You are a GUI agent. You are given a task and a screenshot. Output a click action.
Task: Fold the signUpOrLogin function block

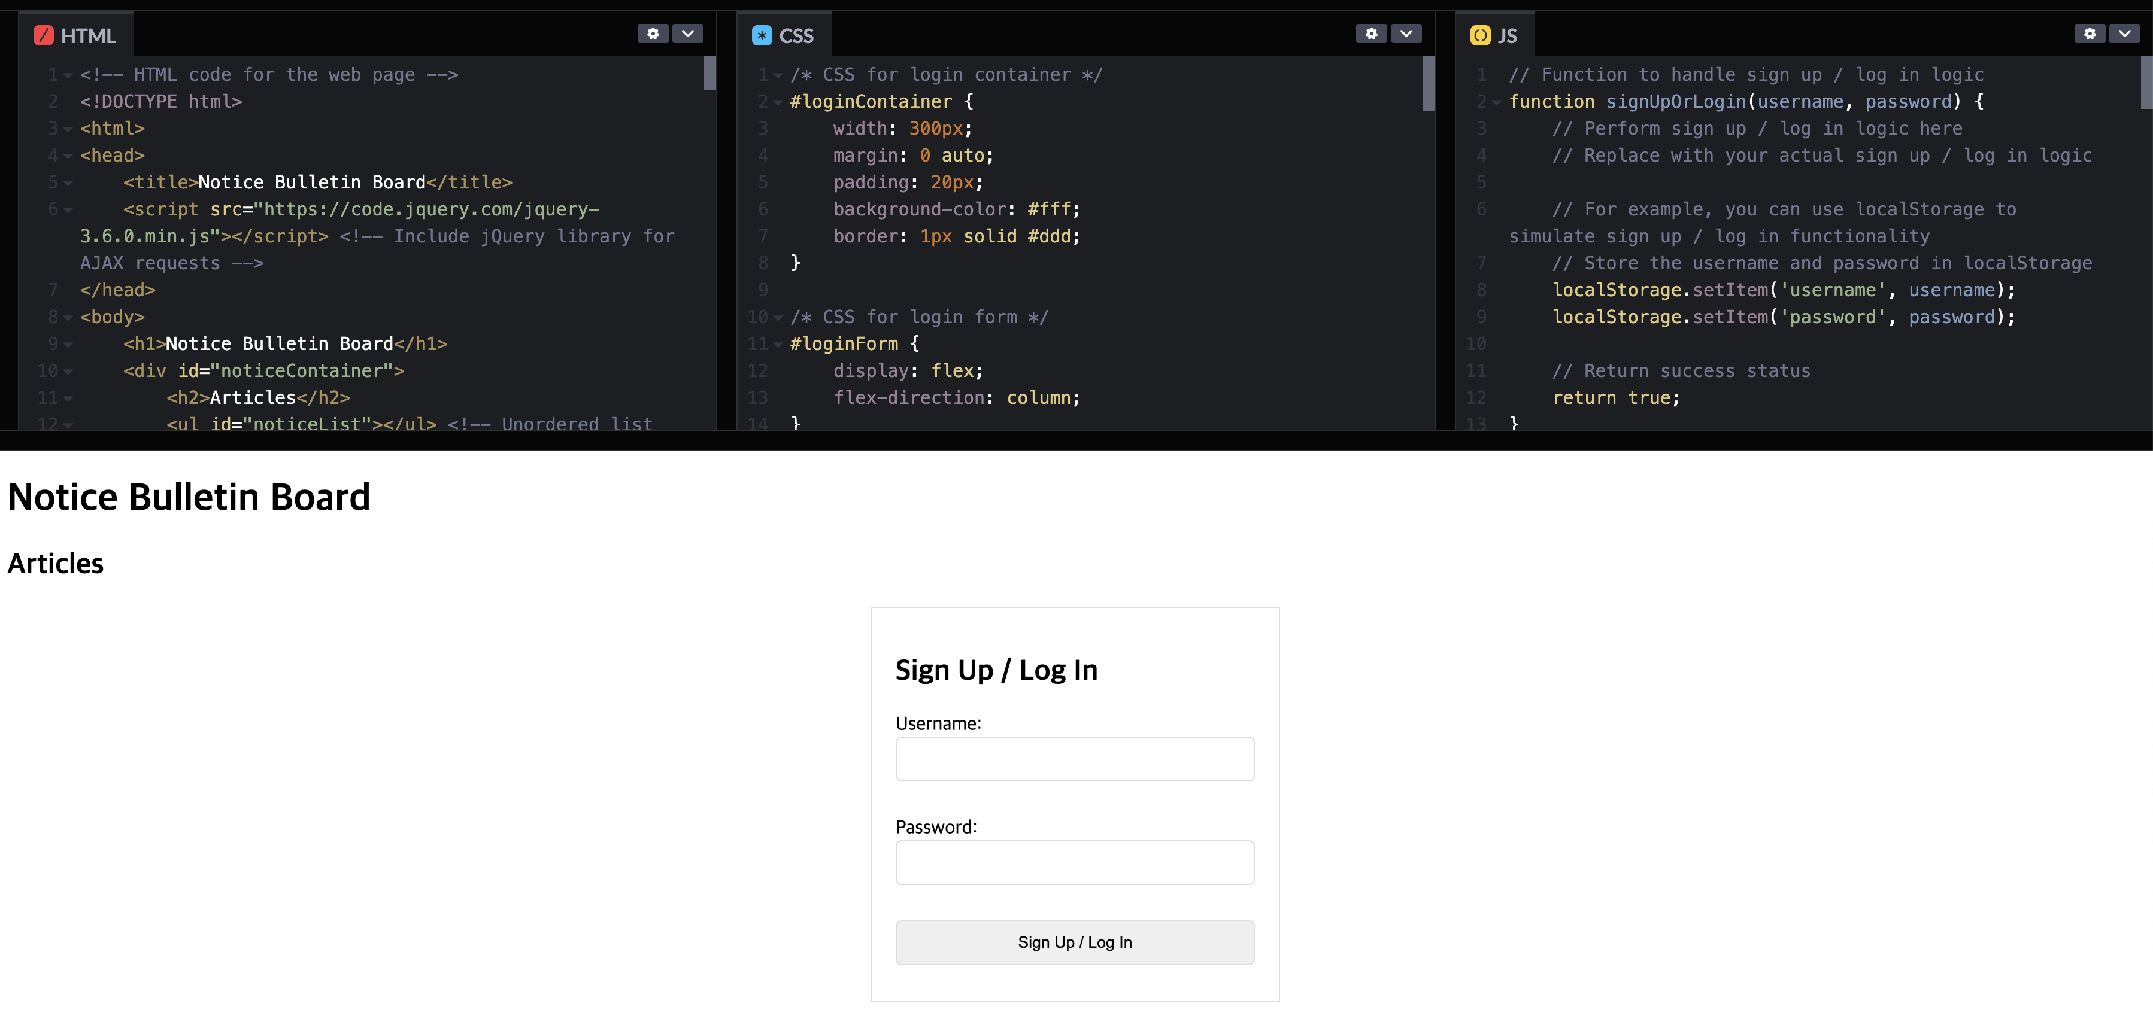tap(1496, 102)
